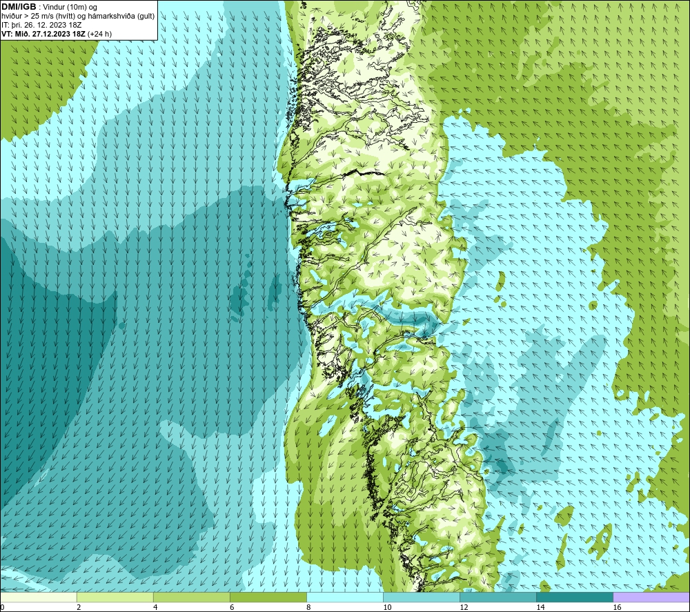The width and height of the screenshot is (690, 612).
Task: Click the 2–4 m/s light green legend swatch
Action: pyautogui.click(x=115, y=597)
